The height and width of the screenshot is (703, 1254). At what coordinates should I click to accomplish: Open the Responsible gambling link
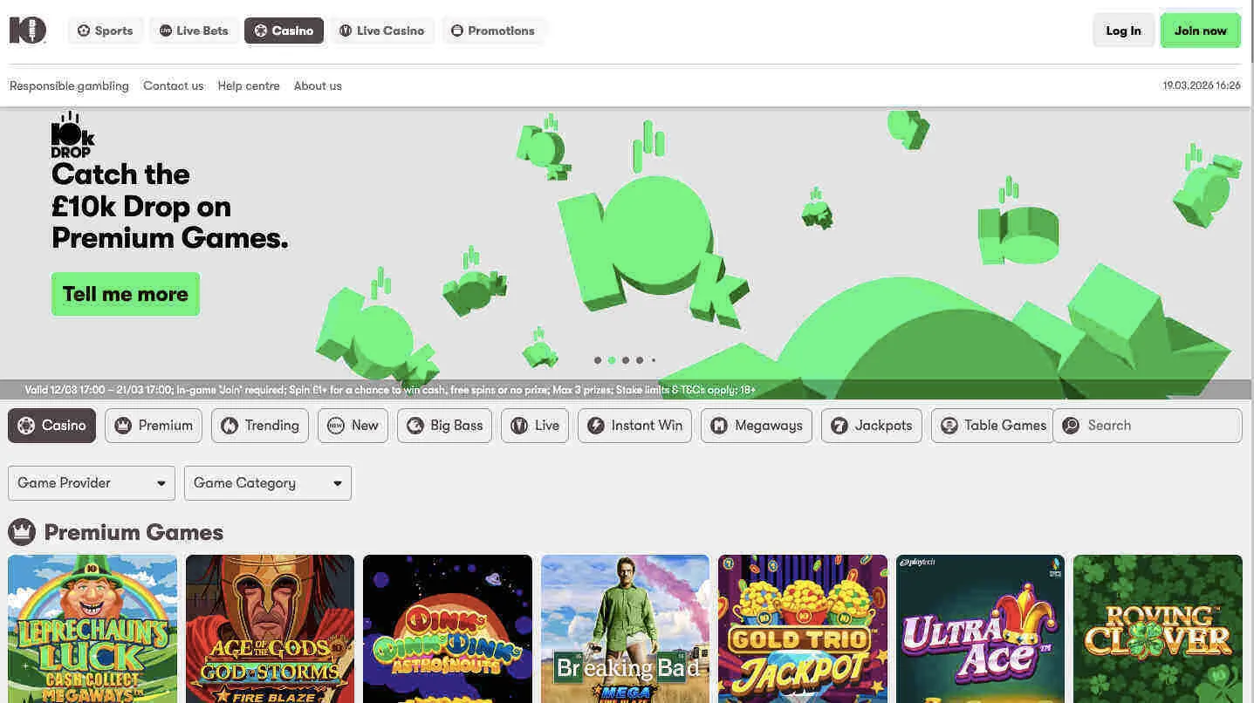coord(69,85)
